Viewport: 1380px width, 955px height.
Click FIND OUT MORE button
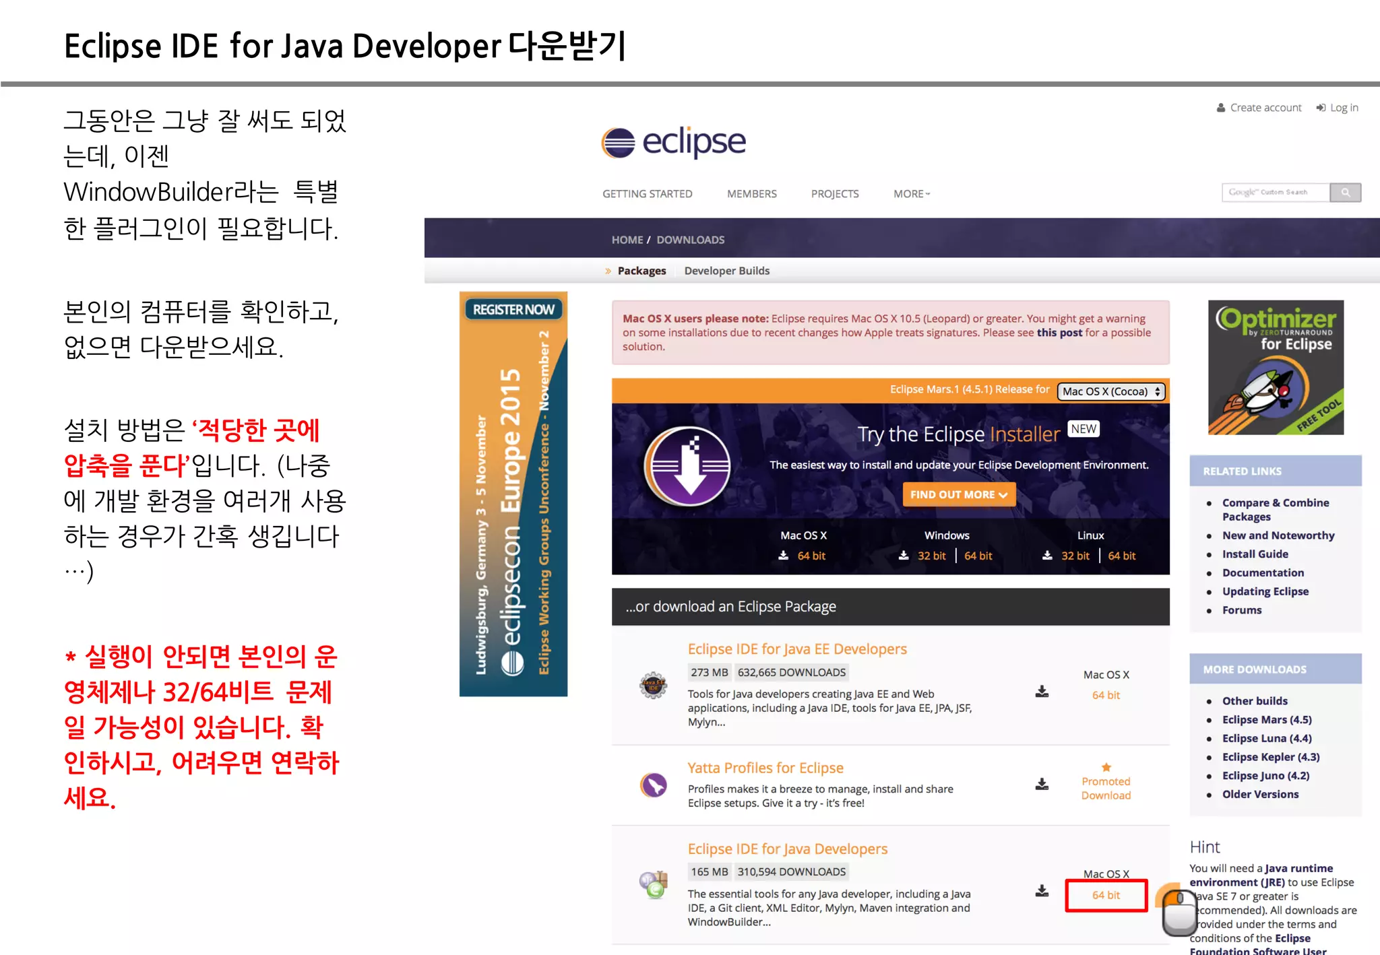click(958, 494)
